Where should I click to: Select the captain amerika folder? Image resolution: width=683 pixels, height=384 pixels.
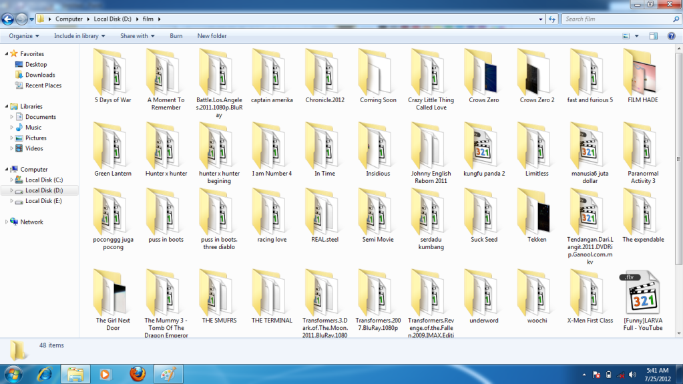[x=272, y=77]
